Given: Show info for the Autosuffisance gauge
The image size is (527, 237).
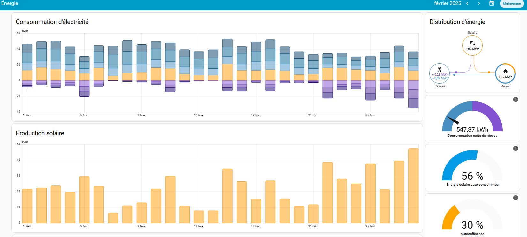Looking at the screenshot, I should pyautogui.click(x=515, y=198).
